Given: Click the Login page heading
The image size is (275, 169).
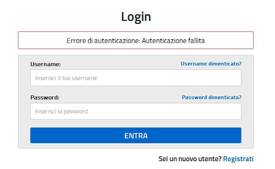Looking at the screenshot, I should point(136,17).
